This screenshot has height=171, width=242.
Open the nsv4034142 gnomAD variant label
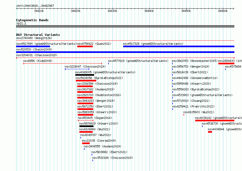[x=218, y=118]
